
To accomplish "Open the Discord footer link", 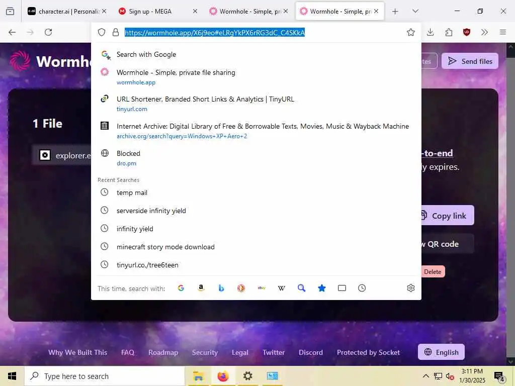I will [311, 352].
